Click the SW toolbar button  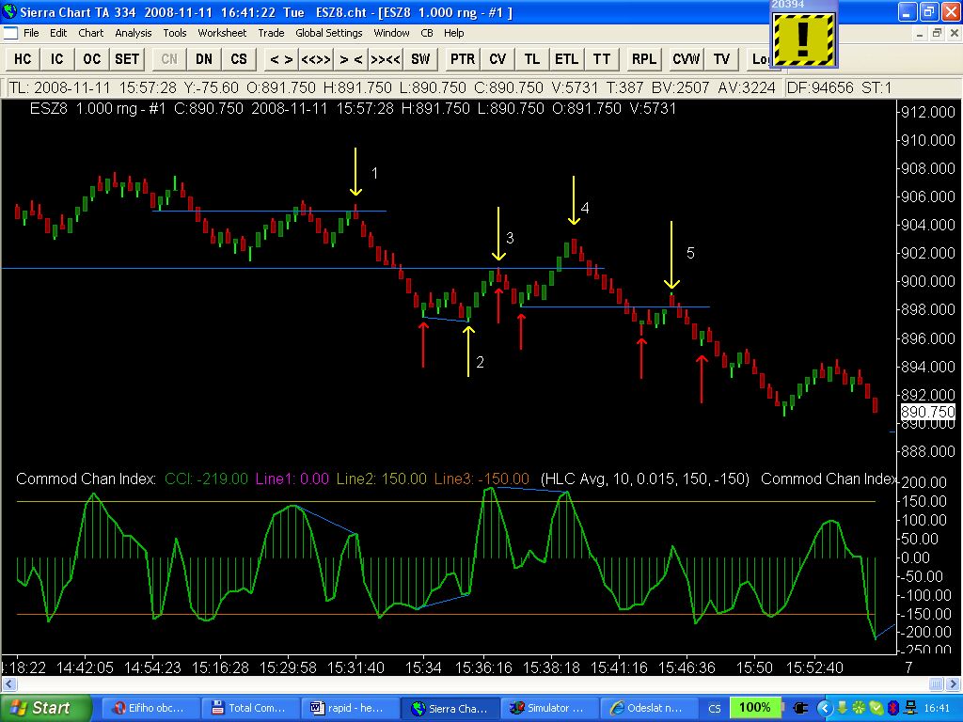click(420, 59)
